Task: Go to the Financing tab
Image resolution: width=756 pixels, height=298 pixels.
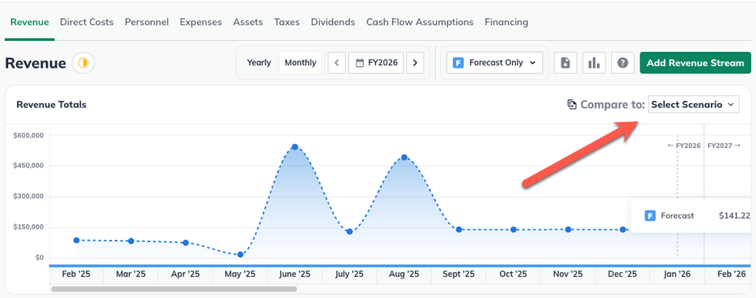Action: 506,22
